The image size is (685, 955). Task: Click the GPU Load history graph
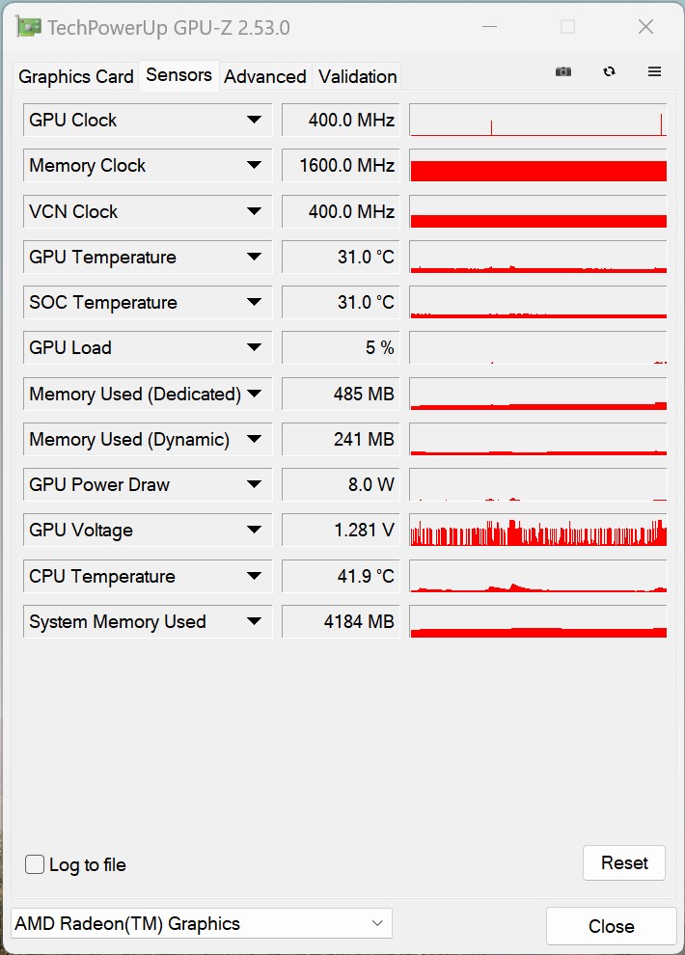537,348
